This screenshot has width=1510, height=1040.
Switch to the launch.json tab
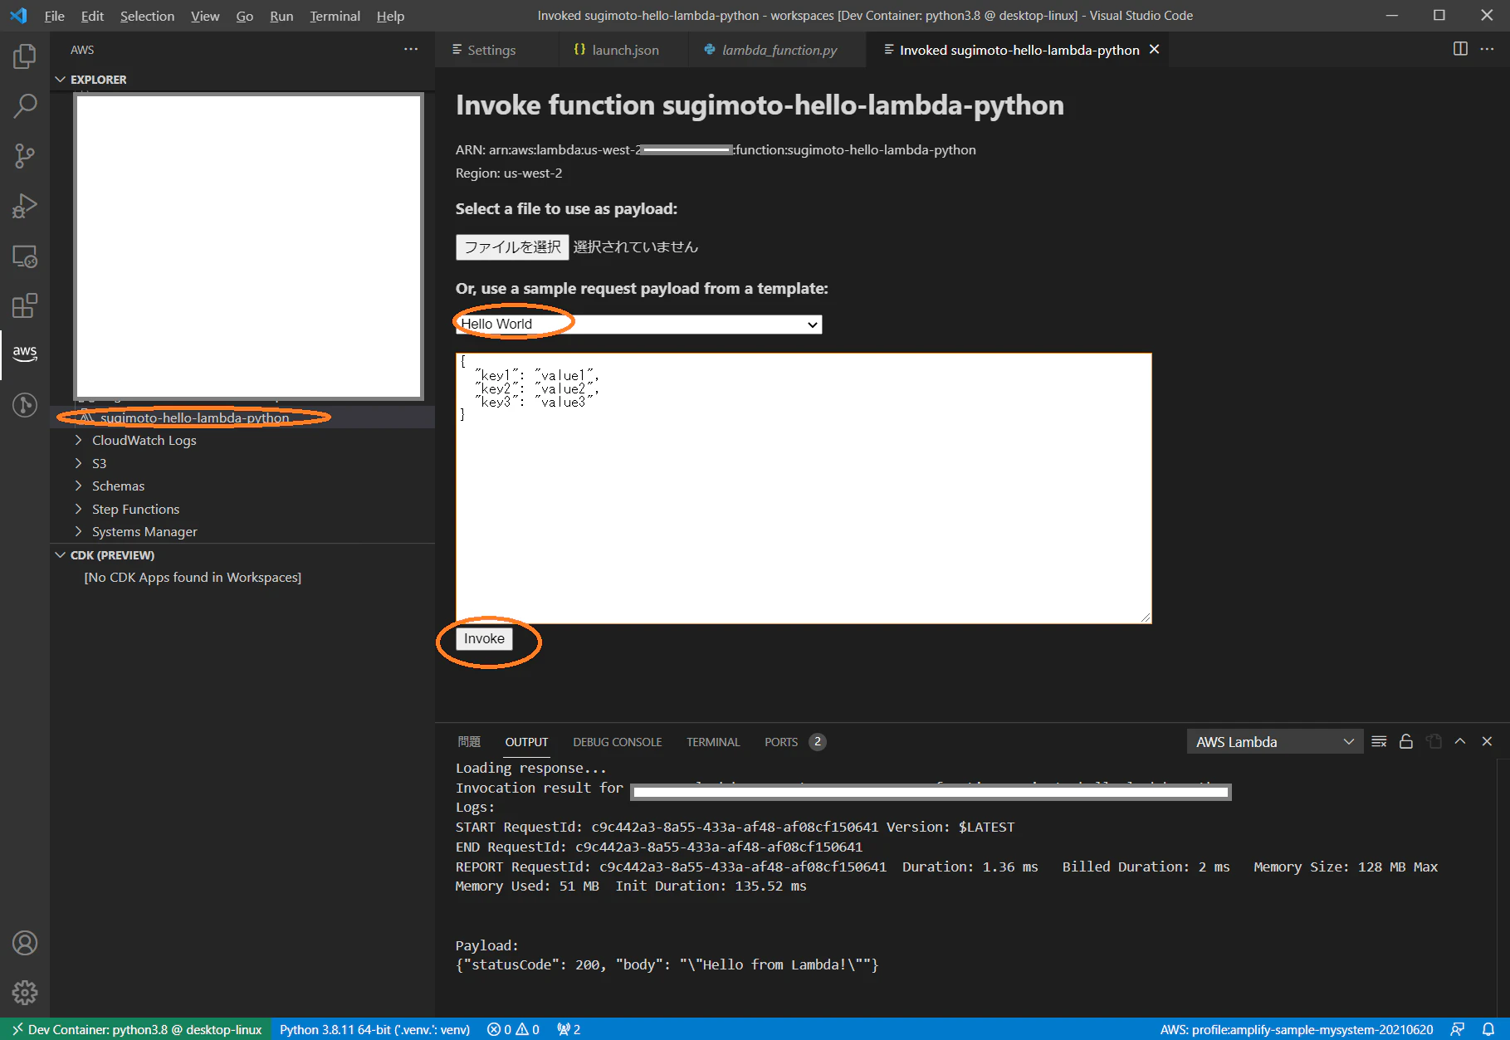[623, 50]
